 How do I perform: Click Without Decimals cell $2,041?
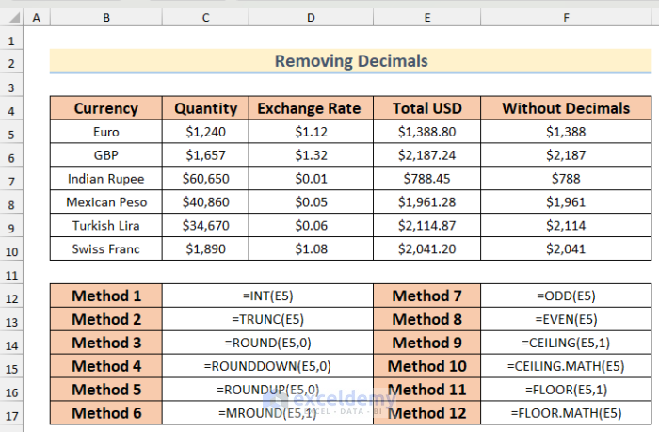pos(566,248)
